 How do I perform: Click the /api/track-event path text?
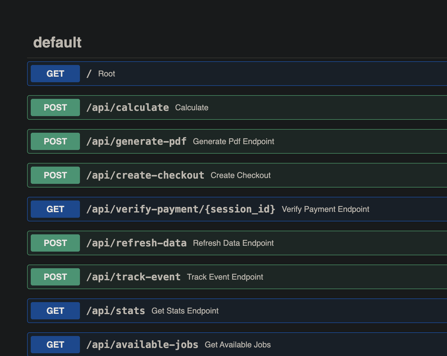pos(133,277)
